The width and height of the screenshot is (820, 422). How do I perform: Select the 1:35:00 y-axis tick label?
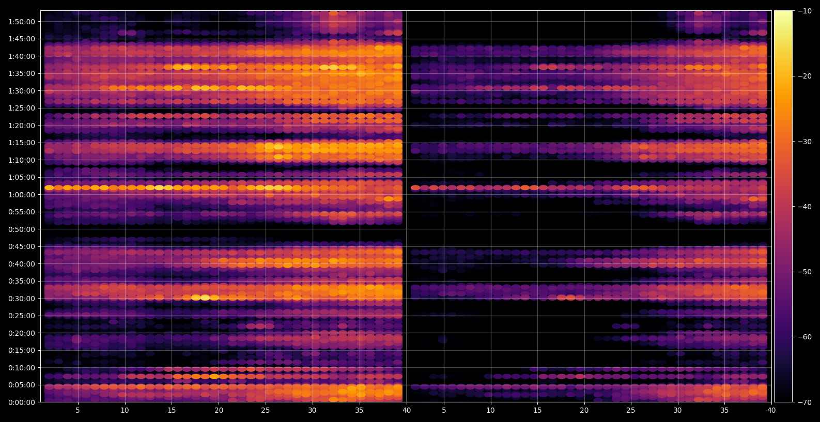tap(22, 73)
